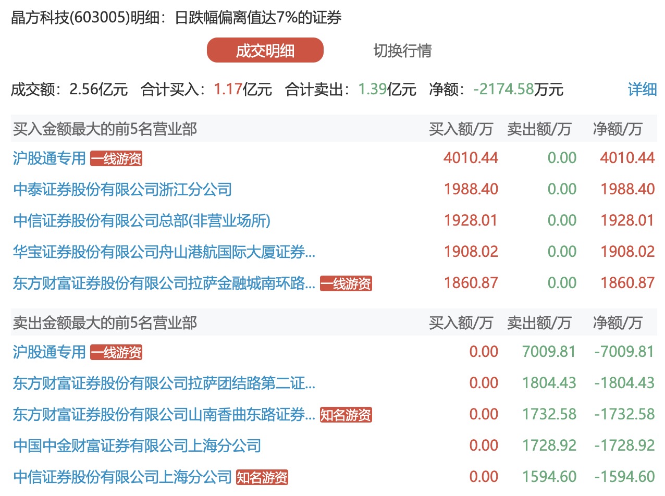Click the 卖出金额最大的前5名营业部 header

[105, 323]
